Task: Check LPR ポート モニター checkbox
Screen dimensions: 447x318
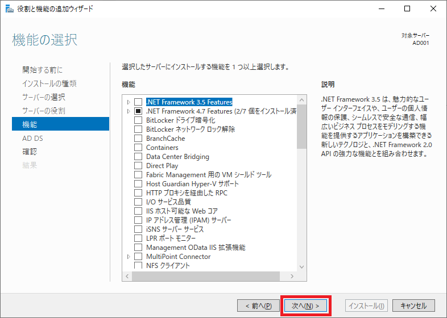Action: [x=138, y=238]
